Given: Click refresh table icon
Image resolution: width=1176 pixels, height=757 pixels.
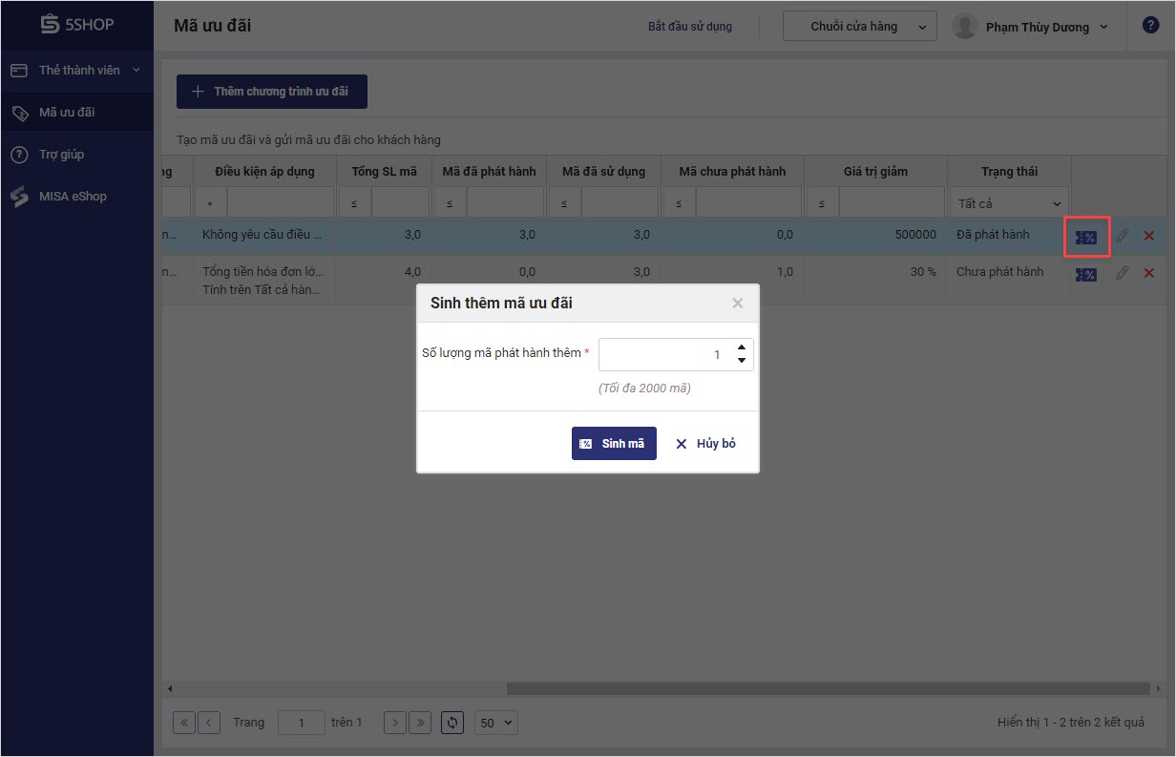Looking at the screenshot, I should tap(453, 723).
